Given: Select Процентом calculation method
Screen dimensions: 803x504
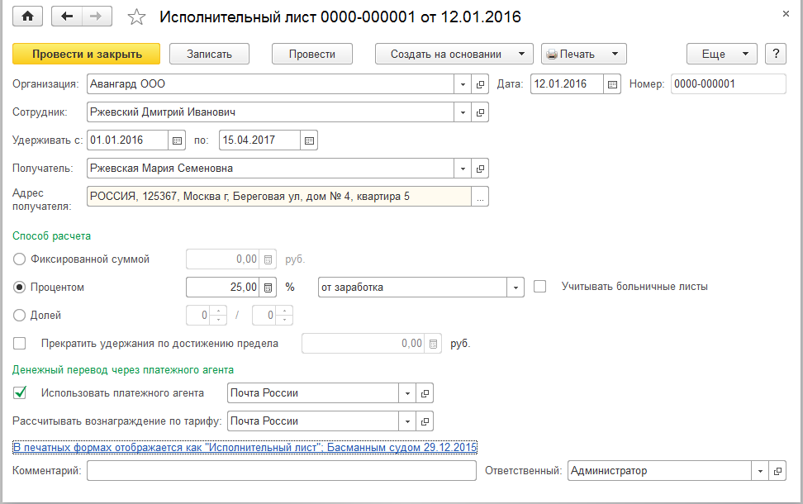Looking at the screenshot, I should click(x=19, y=288).
